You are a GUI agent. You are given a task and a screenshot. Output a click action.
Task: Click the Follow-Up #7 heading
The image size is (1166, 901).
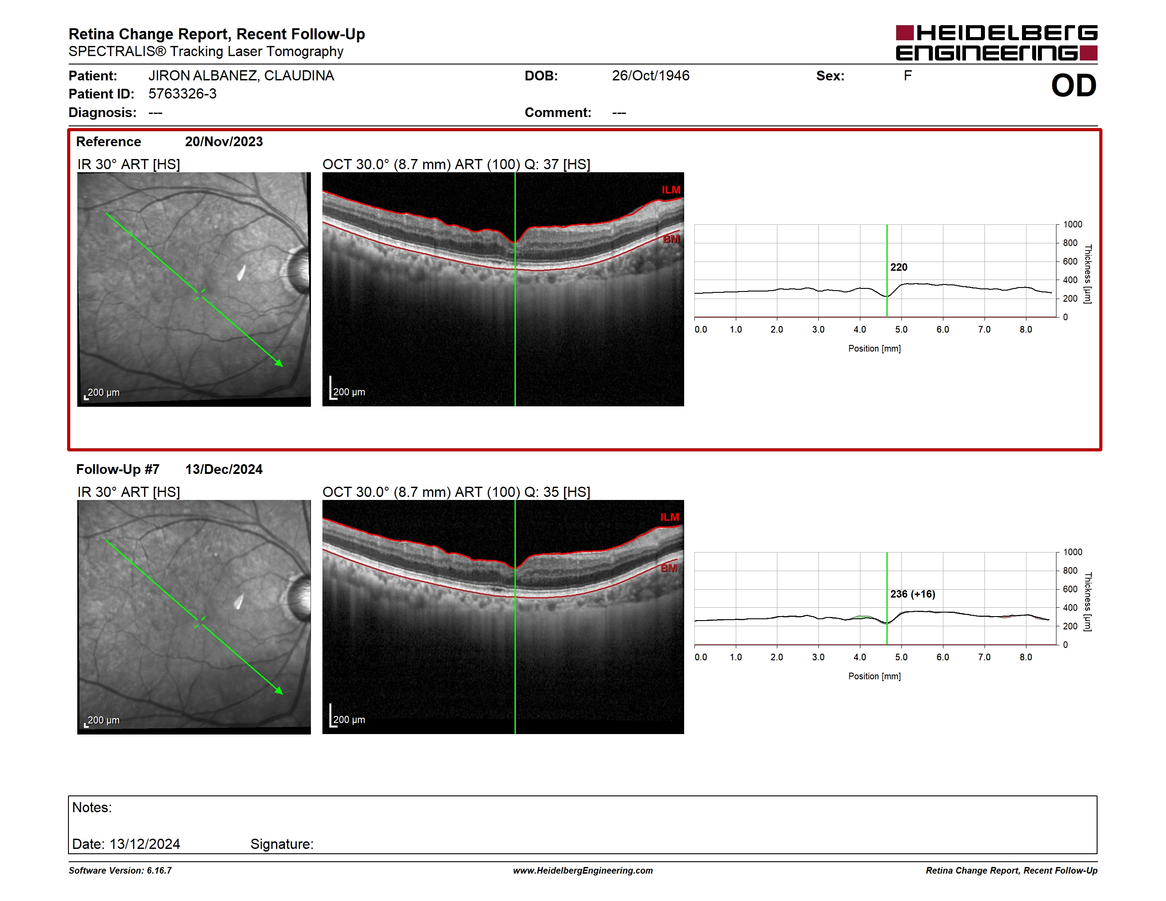[x=117, y=469]
